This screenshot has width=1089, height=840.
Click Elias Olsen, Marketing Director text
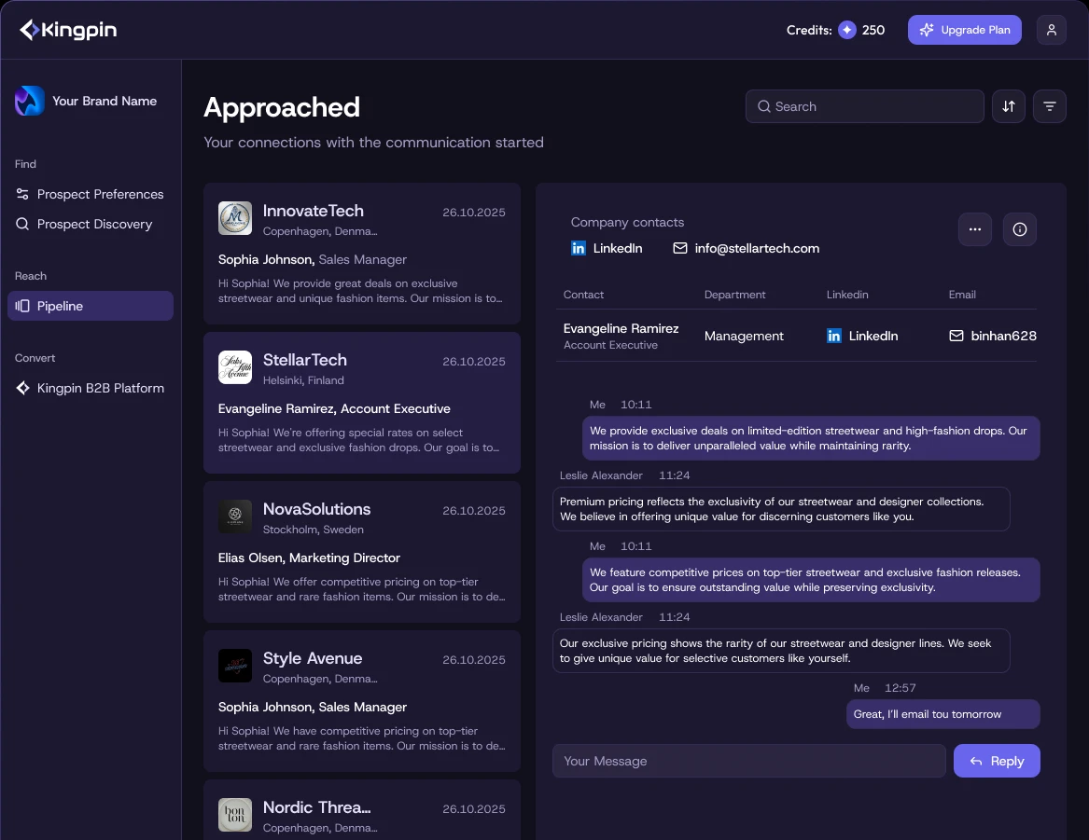[308, 558]
